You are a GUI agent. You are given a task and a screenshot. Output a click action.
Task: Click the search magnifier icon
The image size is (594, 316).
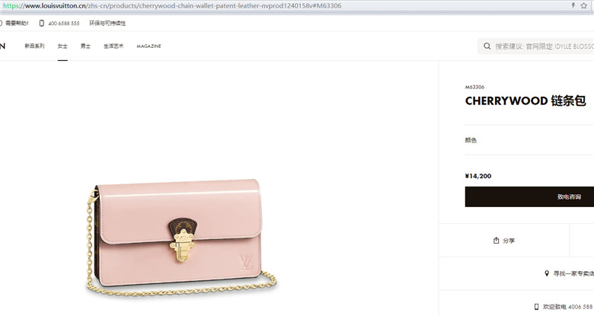coord(487,46)
